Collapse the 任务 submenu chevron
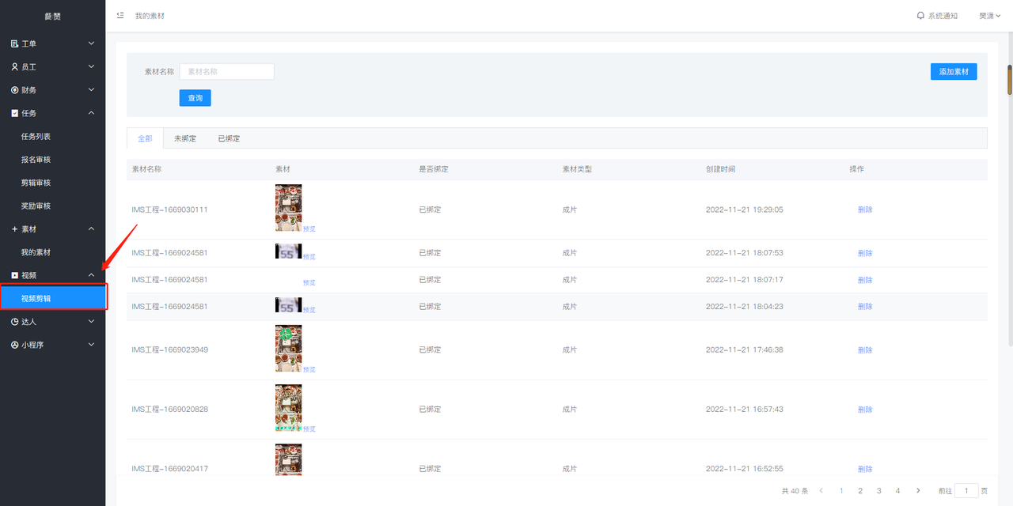Viewport: 1013px width, 506px height. (x=91, y=113)
